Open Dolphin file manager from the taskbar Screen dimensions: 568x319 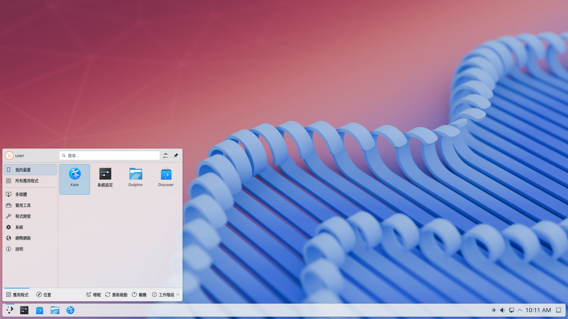click(55, 310)
